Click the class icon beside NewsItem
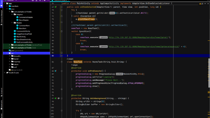This screenshot has width=210, height=118. tap(17, 28)
